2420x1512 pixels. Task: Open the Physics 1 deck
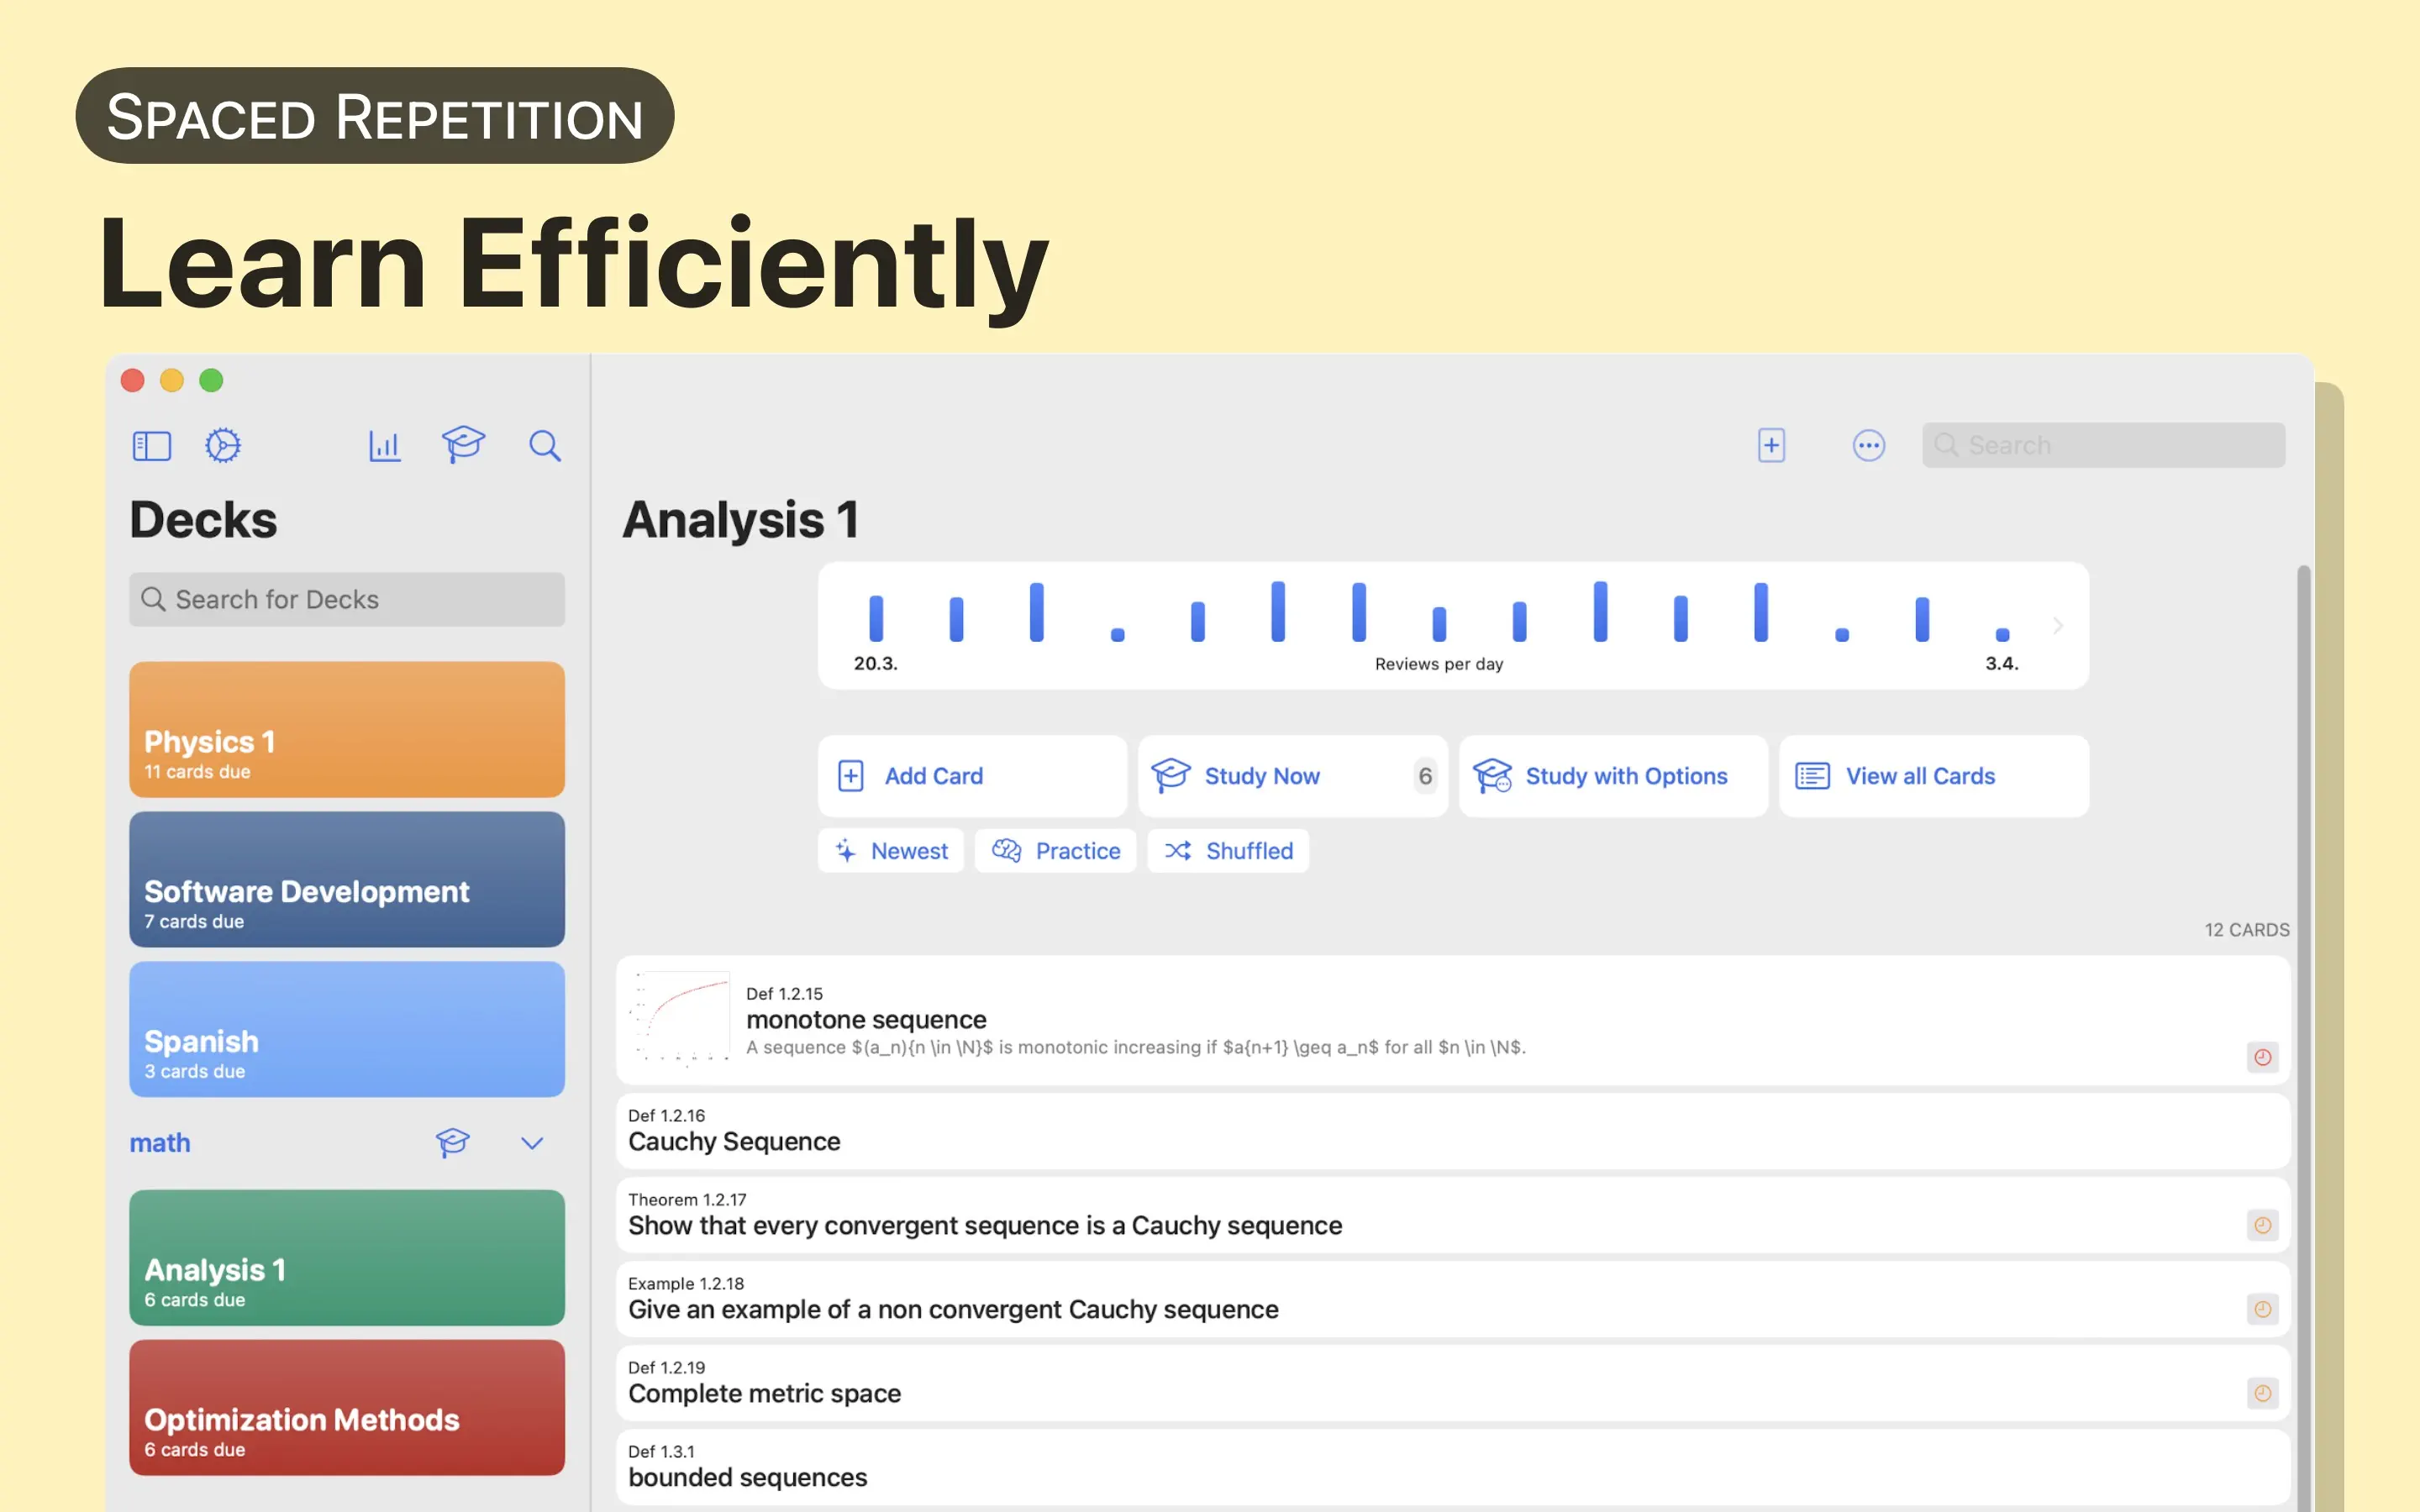click(x=346, y=729)
